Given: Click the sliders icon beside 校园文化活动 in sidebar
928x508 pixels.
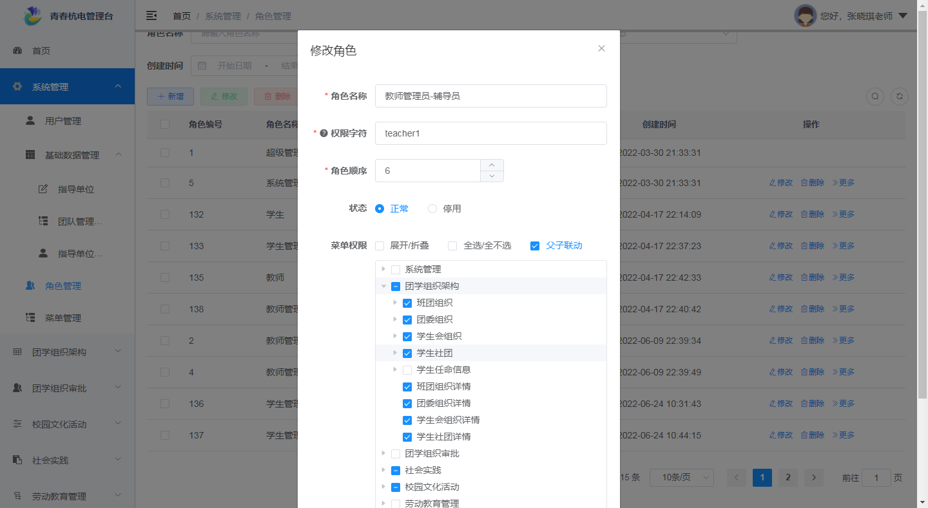Looking at the screenshot, I should [x=17, y=424].
